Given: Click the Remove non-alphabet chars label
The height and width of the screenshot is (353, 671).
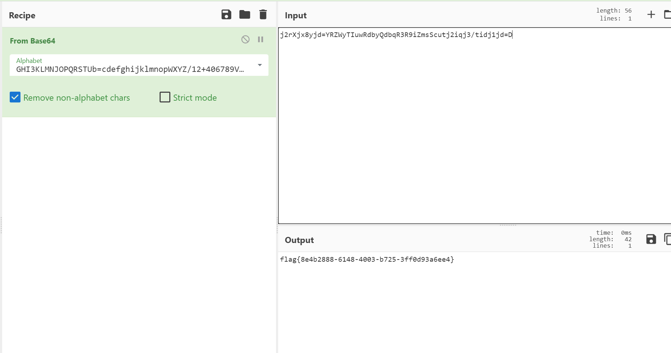Looking at the screenshot, I should point(77,98).
